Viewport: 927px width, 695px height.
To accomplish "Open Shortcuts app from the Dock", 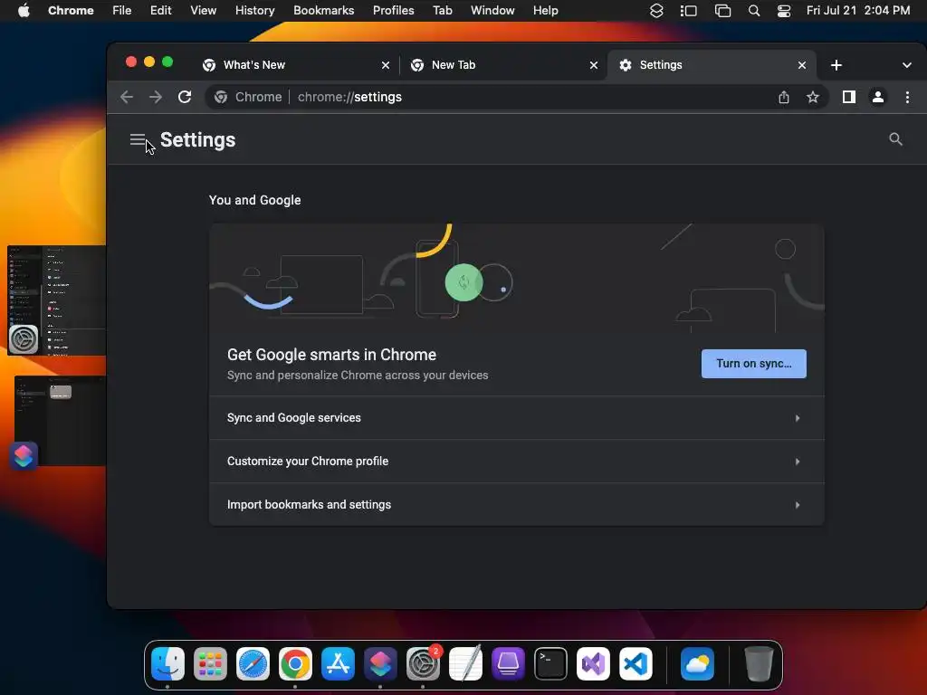I will pos(380,663).
